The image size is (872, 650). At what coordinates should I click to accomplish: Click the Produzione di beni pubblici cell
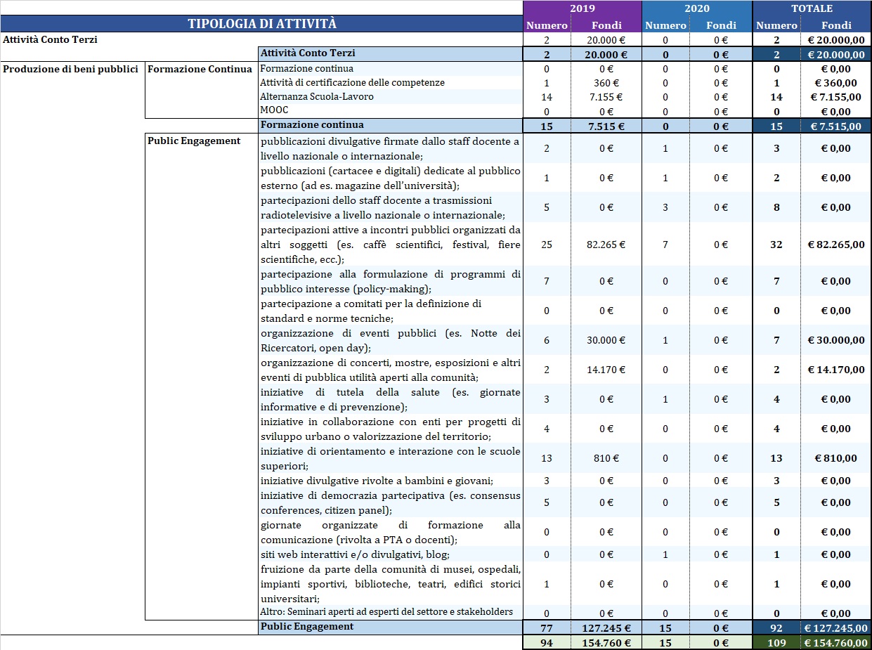[x=70, y=69]
